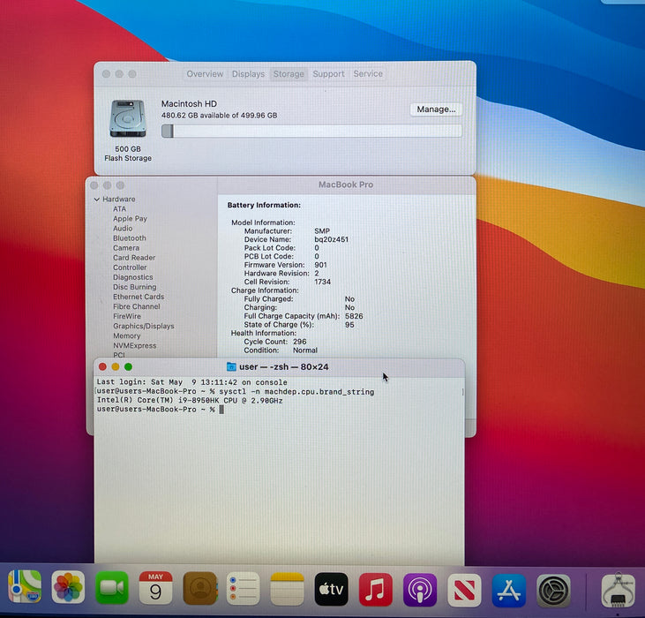Select Fibre Channel in the sidebar
Screen dimensions: 645x618
click(x=137, y=306)
